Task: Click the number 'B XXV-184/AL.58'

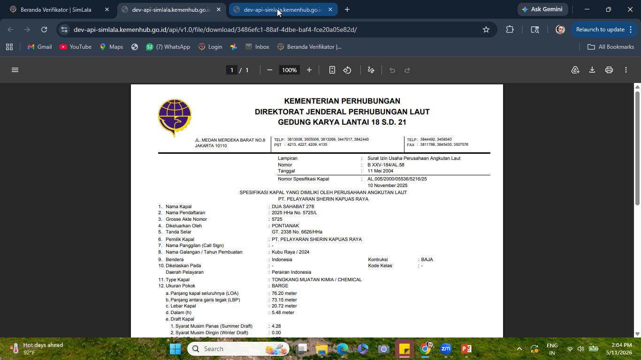Action: 386,165
